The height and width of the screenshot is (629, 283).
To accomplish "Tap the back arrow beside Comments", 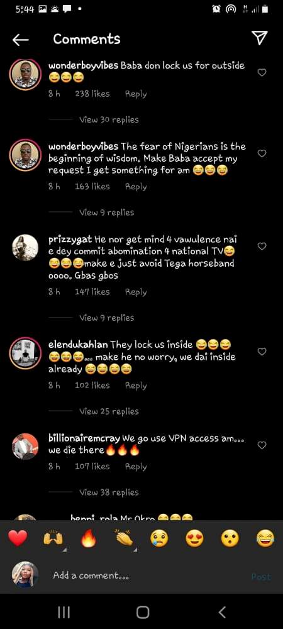I will pos(21,39).
